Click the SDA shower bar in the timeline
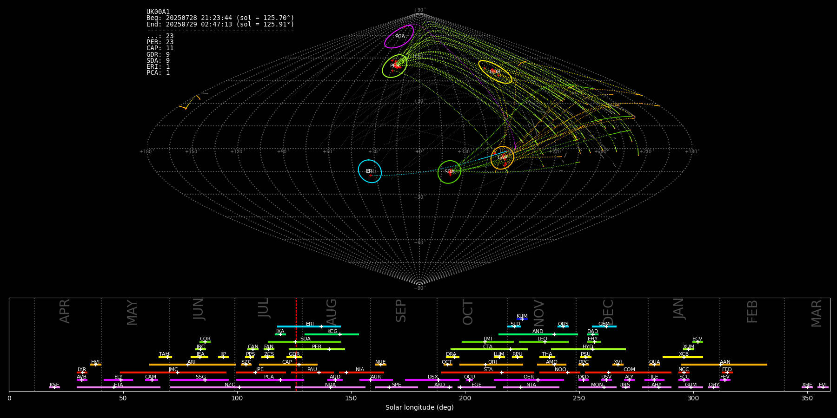This screenshot has height=418, width=837. click(304, 342)
